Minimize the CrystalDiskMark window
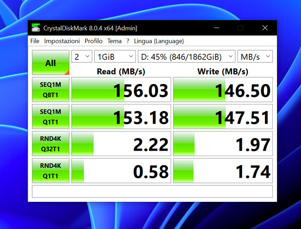The height and width of the screenshot is (229, 301). (x=217, y=28)
